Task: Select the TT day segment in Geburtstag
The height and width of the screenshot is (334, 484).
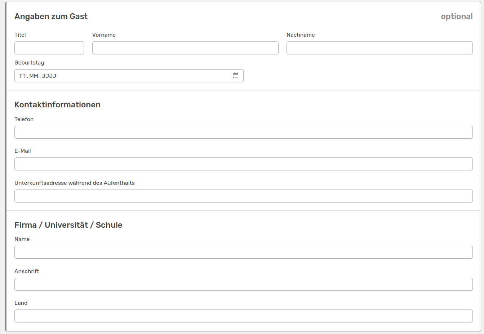Action: point(22,76)
